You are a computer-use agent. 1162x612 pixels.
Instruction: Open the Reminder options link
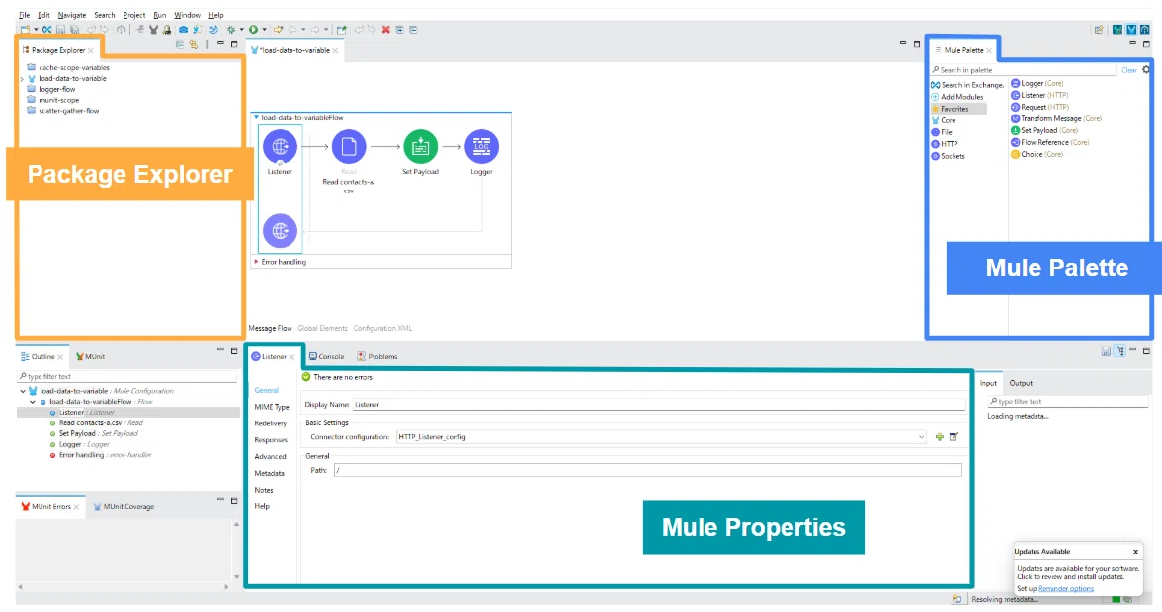tap(1065, 589)
